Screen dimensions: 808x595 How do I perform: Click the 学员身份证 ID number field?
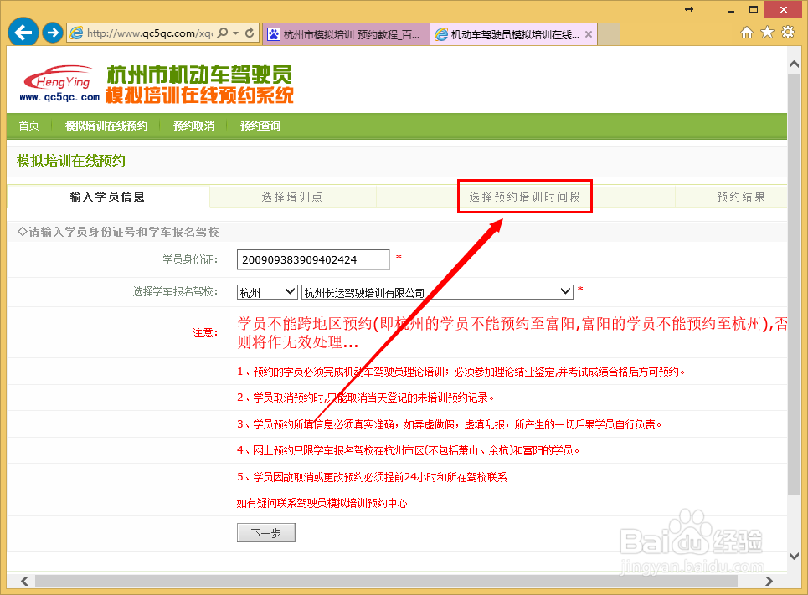(313, 259)
